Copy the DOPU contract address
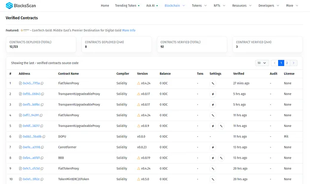Viewport: 310px width, 184px height. tap(44, 136)
